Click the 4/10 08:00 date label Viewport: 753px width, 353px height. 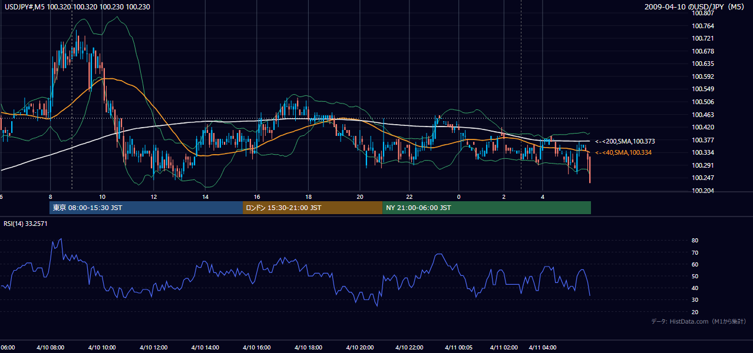point(51,347)
